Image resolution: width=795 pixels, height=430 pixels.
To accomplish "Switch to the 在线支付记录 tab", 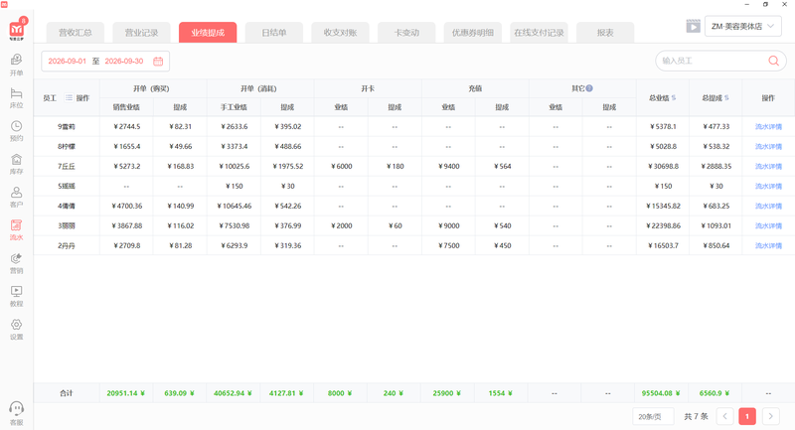I will click(539, 33).
